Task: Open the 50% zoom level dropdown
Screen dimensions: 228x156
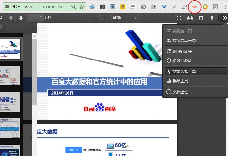Action: [124, 18]
